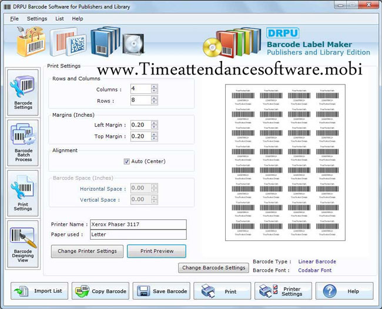382x309 pixels.
Task: Close the application window
Action: 369,5
